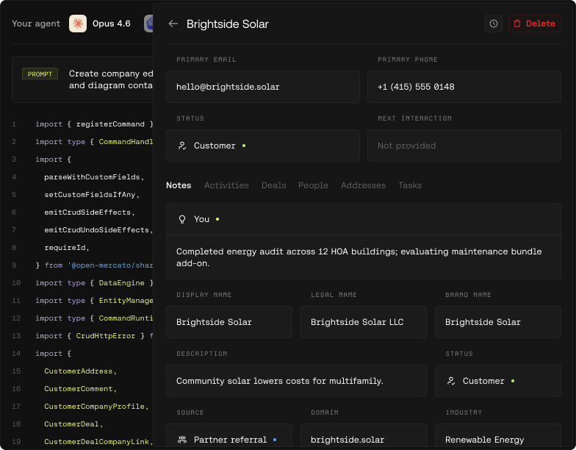Open the Source Partner referral dropdown

pyautogui.click(x=229, y=437)
